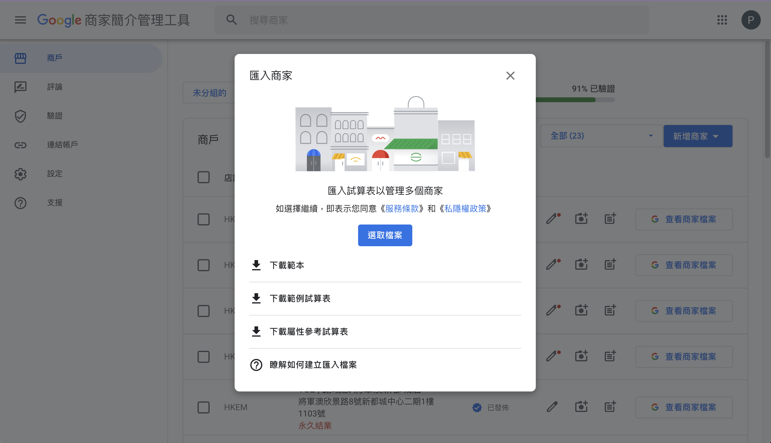Tick the checkbox of the first business row
Screen dimensions: 771x443
pyautogui.click(x=203, y=219)
